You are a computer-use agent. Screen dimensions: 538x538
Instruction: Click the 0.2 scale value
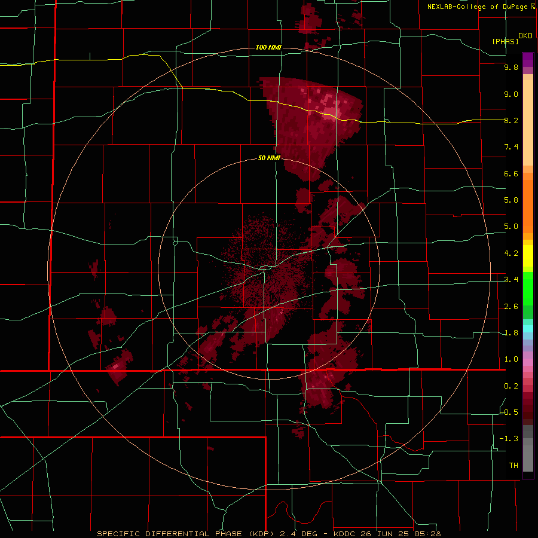click(x=511, y=386)
